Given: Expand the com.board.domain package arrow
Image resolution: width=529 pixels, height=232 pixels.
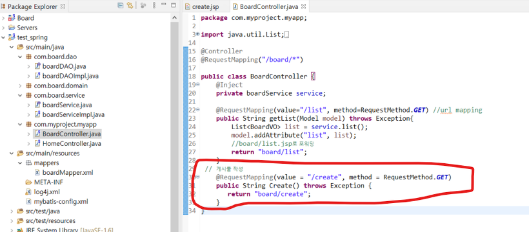Looking at the screenshot, I should tap(20, 85).
